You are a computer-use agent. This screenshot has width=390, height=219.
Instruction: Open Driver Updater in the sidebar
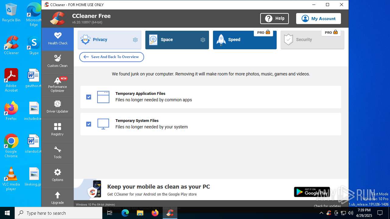[58, 107]
